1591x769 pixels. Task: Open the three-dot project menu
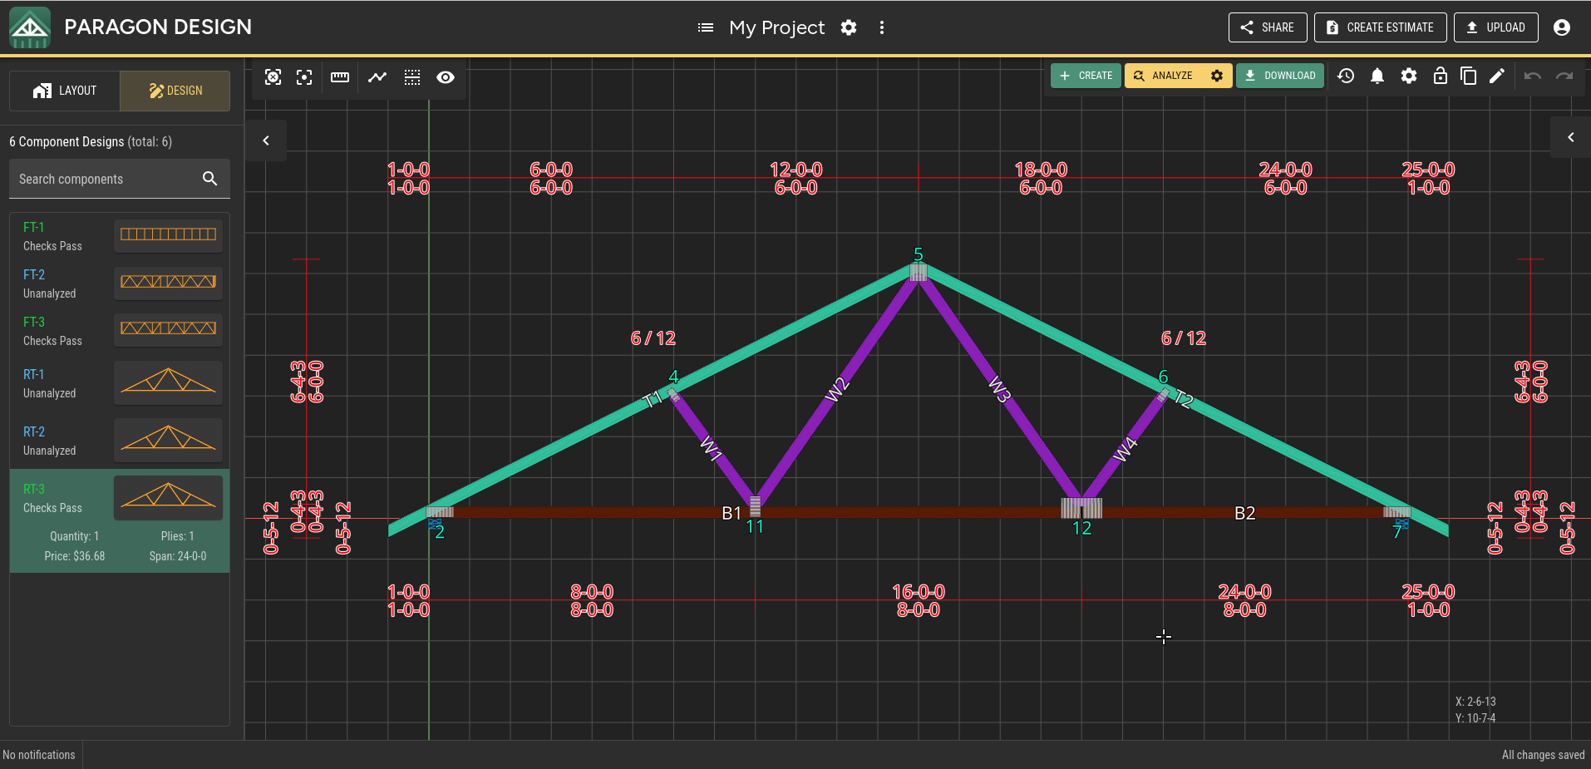tap(882, 27)
